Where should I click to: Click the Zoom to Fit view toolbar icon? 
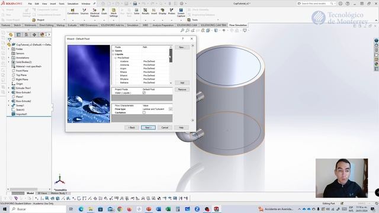(x=182, y=30)
